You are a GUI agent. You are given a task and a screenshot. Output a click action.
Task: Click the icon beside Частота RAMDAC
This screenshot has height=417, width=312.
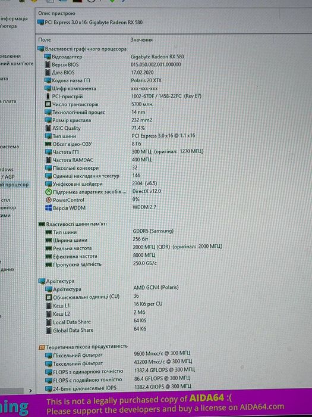point(48,160)
